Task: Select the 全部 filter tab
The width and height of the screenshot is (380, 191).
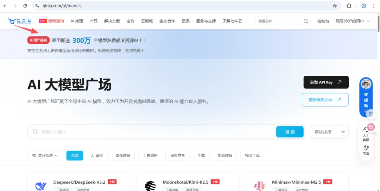Action: point(75,155)
